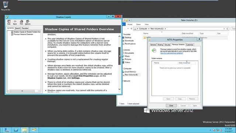This screenshot has width=236, height=133.
Task: Click help content scrollbar down arrow
Action: pyautogui.click(x=119, y=89)
